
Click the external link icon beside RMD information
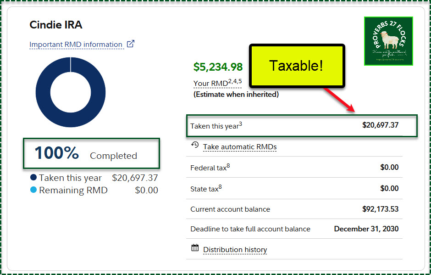click(131, 44)
